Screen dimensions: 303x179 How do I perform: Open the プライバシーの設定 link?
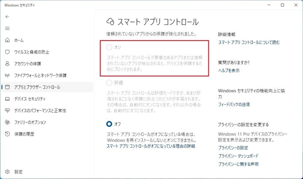233,148
